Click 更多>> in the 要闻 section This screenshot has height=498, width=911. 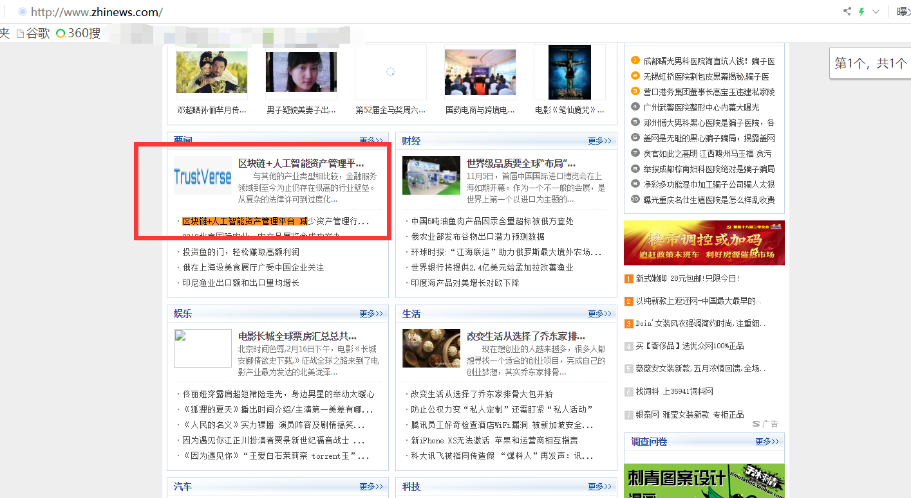click(371, 141)
